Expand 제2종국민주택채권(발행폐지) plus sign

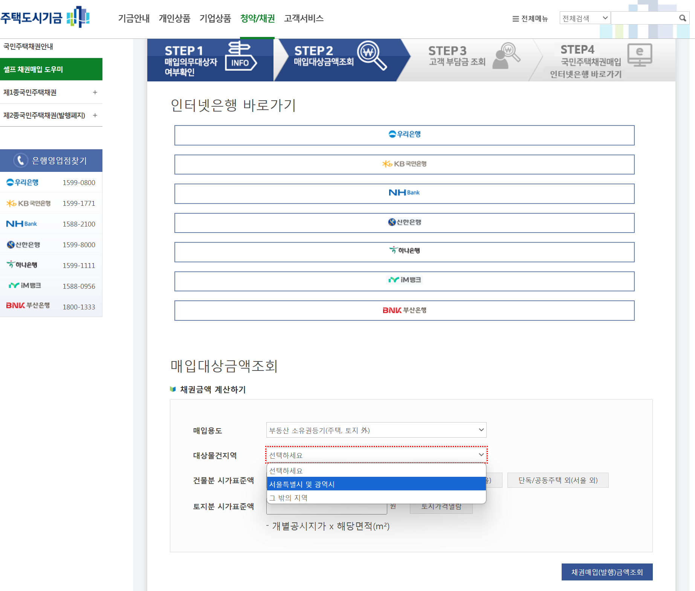(x=95, y=115)
